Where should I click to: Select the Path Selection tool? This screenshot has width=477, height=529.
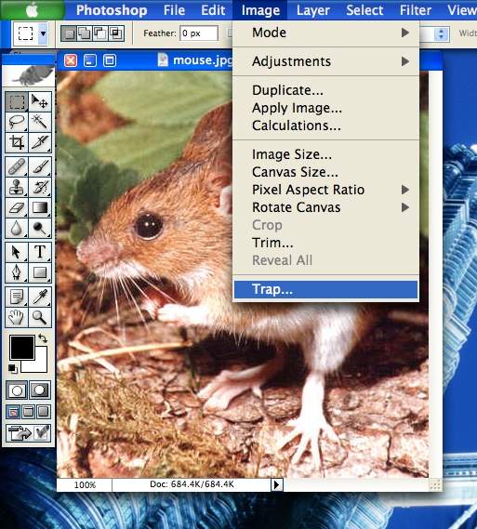[x=17, y=252]
